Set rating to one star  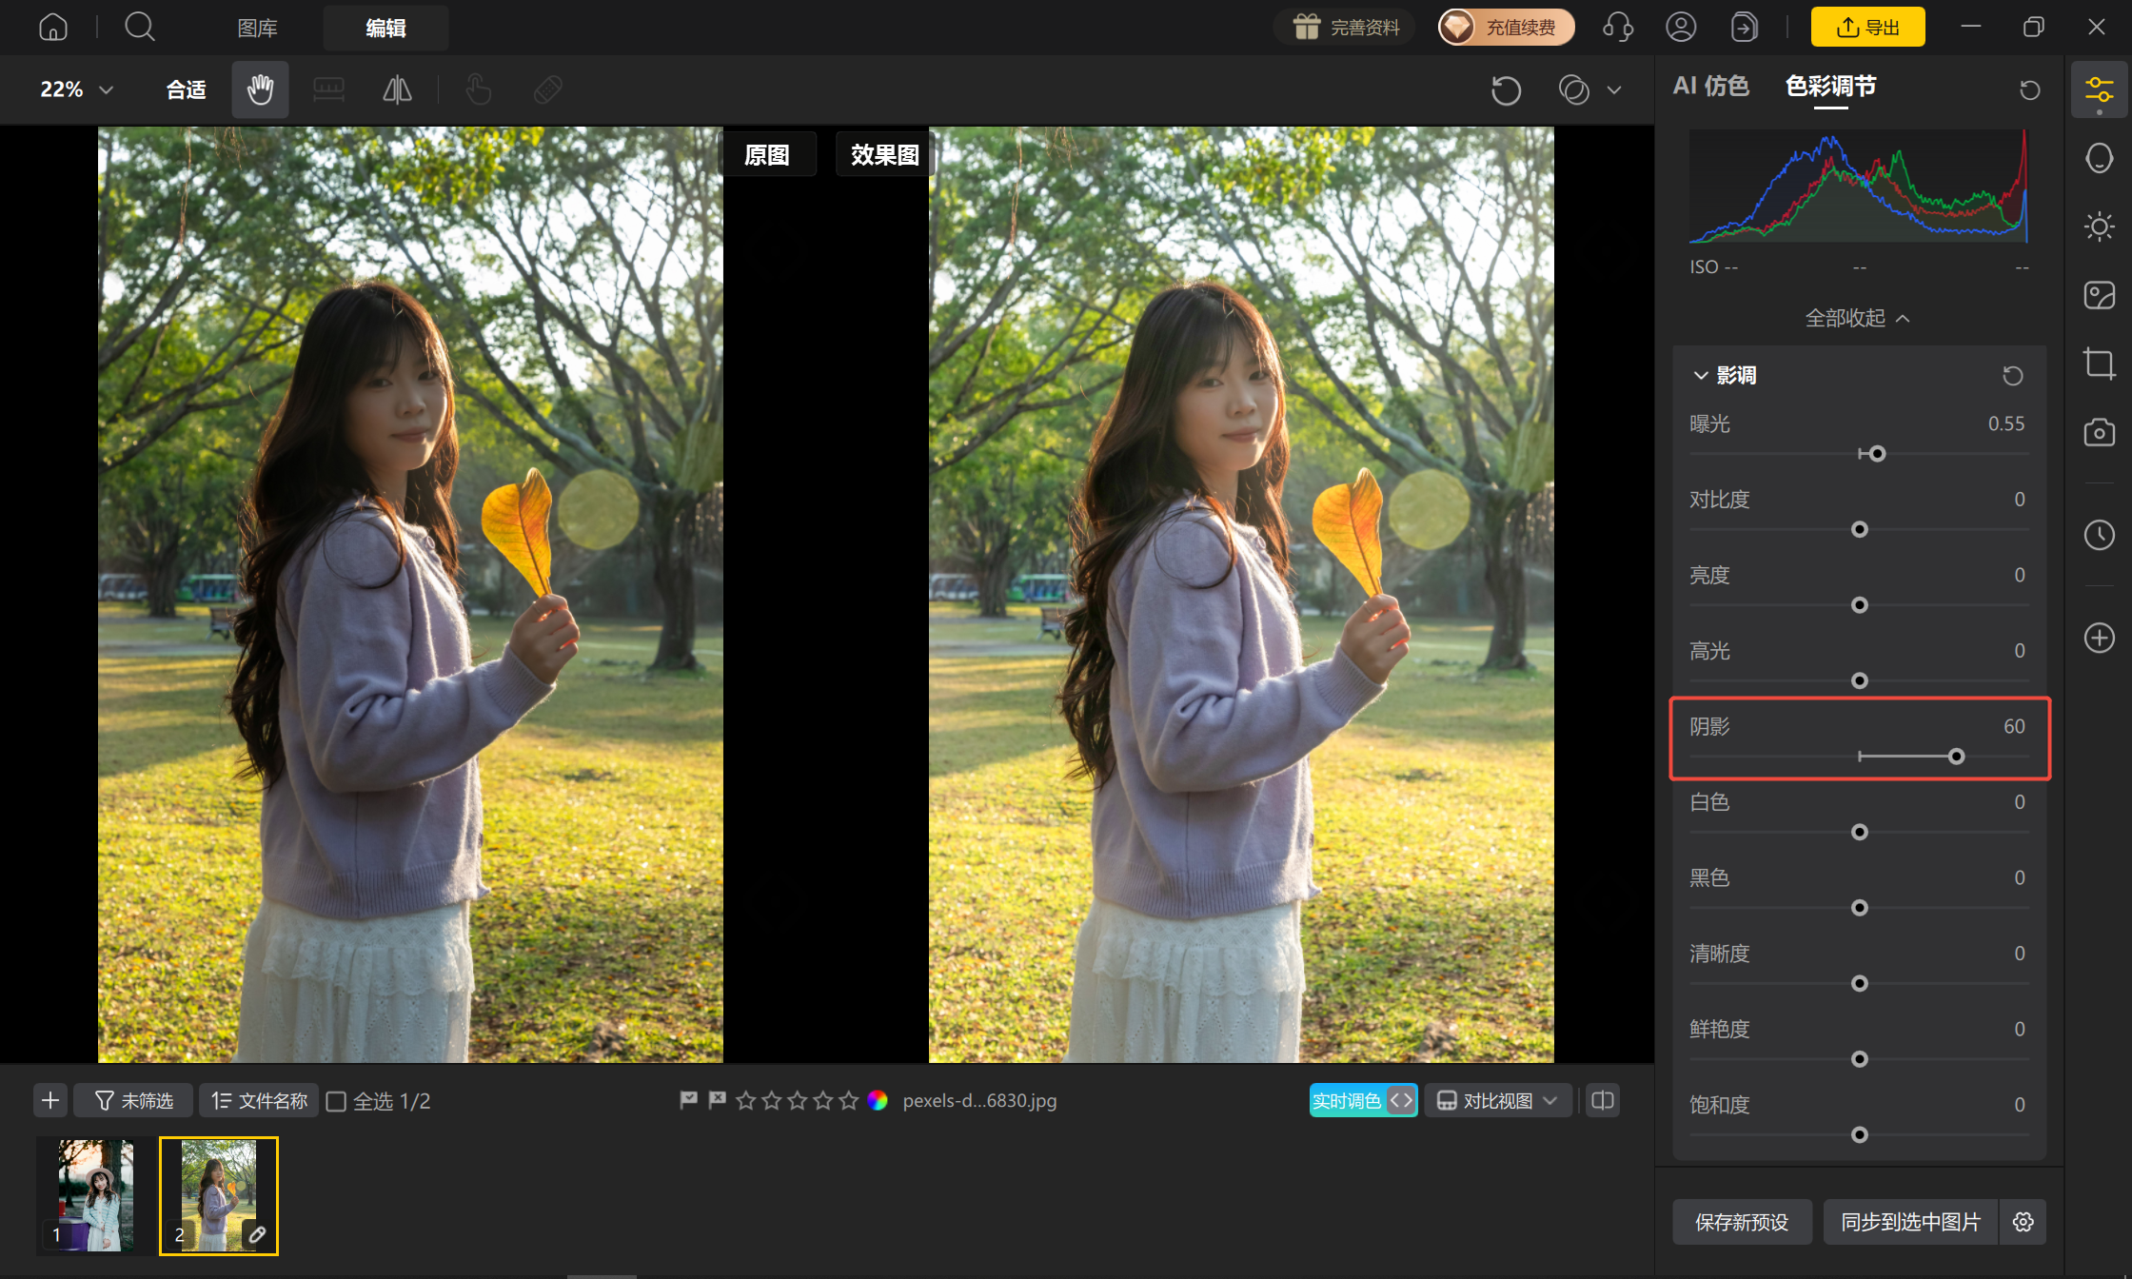pos(746,1100)
